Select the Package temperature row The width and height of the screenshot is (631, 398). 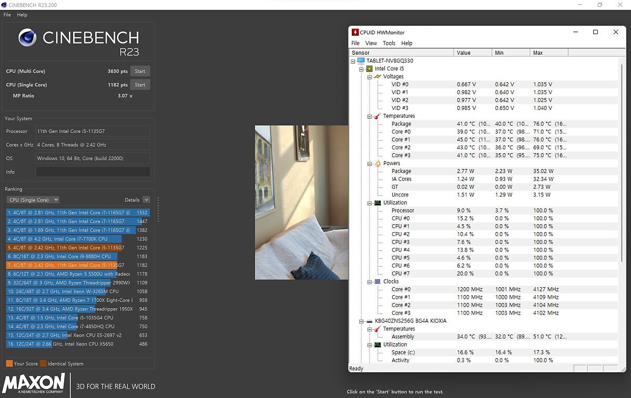pyautogui.click(x=484, y=124)
